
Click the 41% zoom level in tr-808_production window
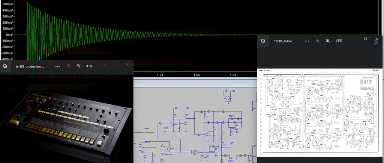point(89,66)
